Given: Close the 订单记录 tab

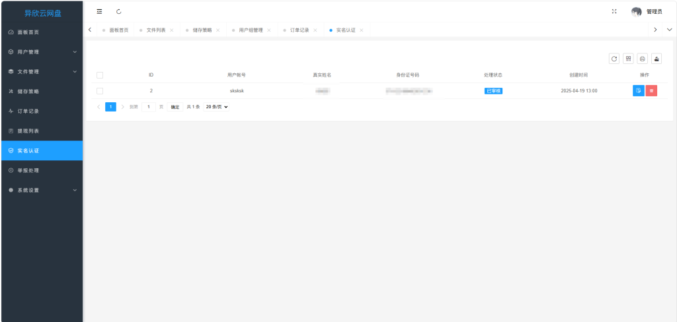Looking at the screenshot, I should click(315, 30).
